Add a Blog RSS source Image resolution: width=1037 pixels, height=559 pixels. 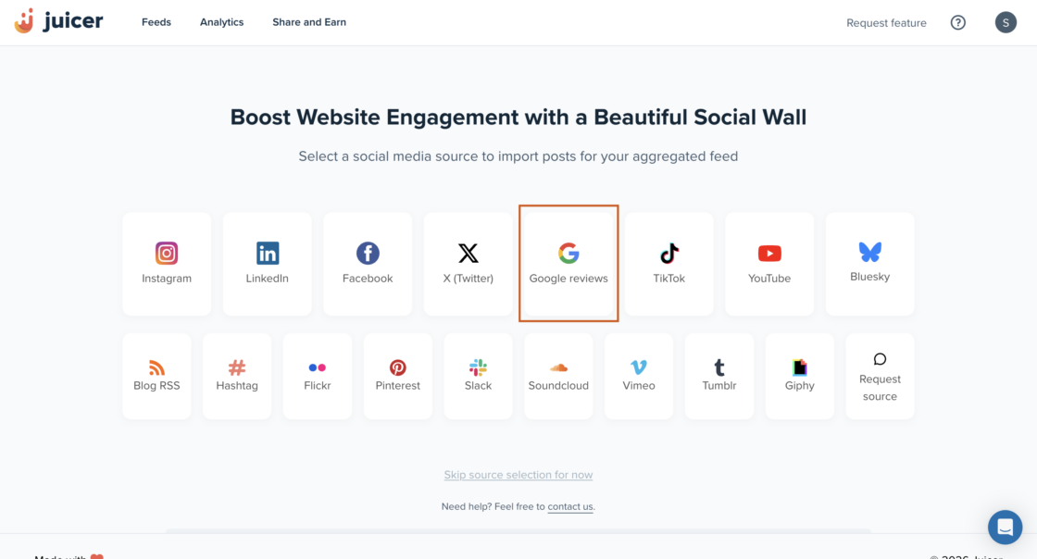(x=156, y=376)
